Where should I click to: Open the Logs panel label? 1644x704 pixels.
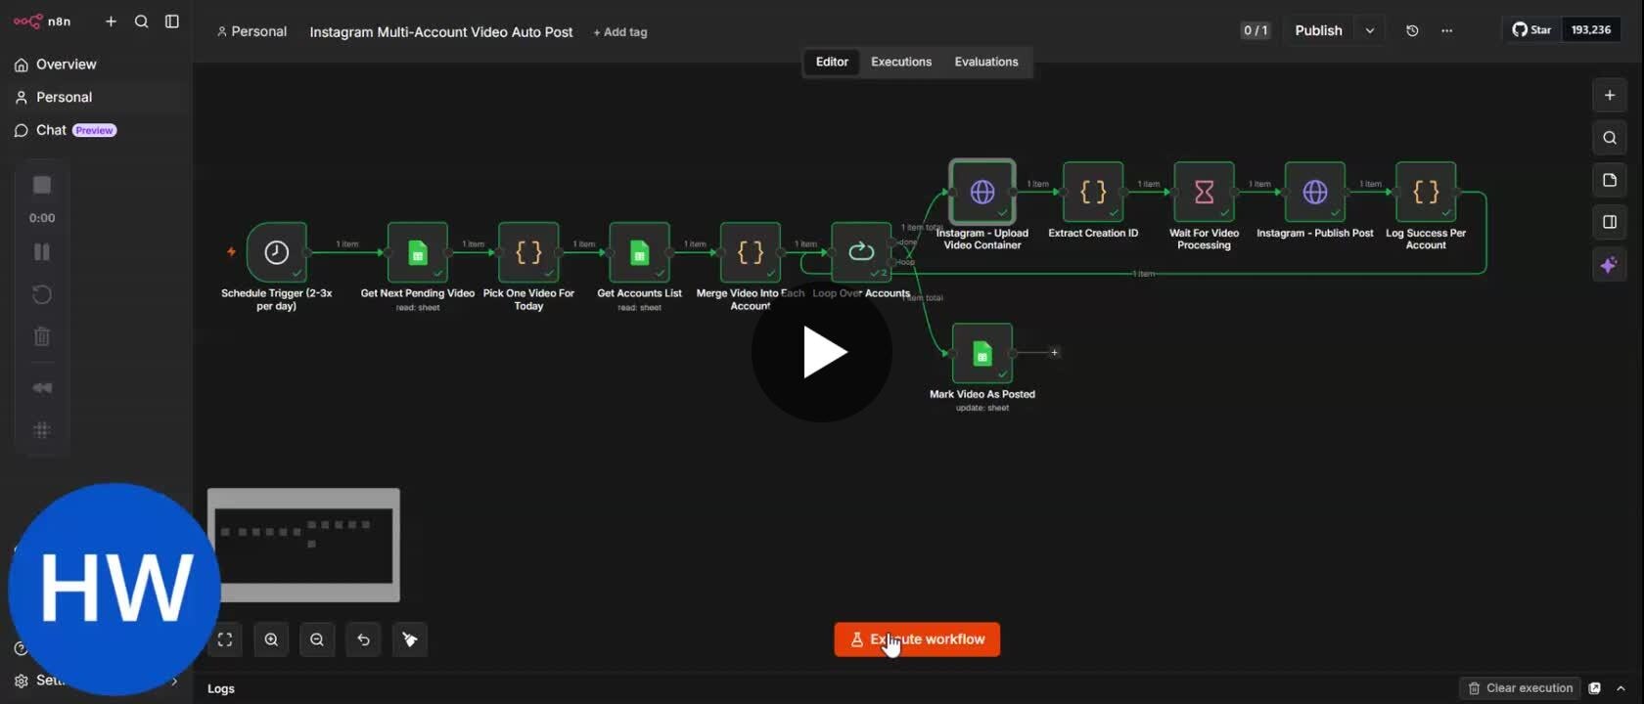221,688
